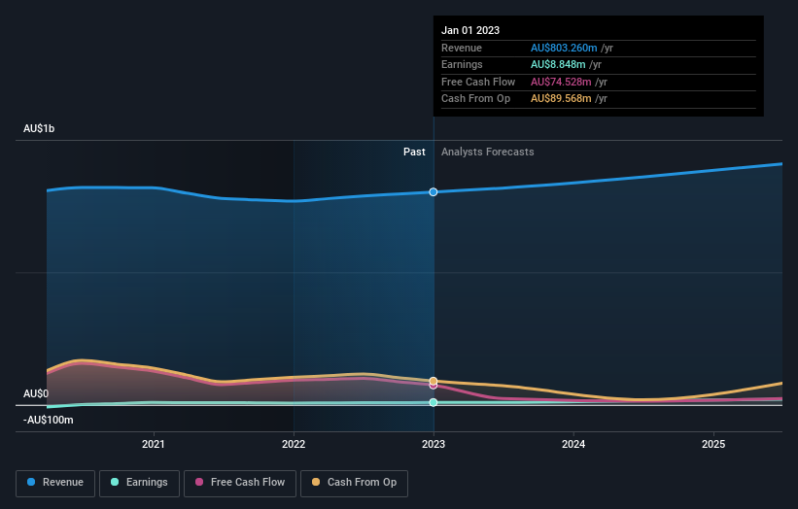The image size is (798, 509).
Task: Click the Cash From Op orange data point
Action: click(434, 381)
